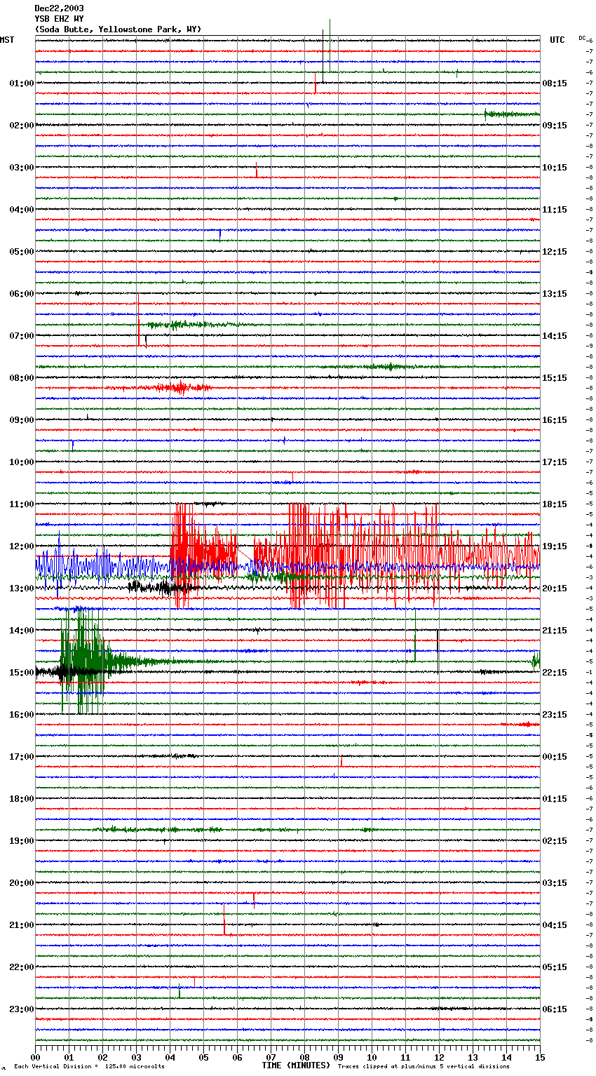This screenshot has width=596, height=1076.
Task: Click bottom axis minute tick label '10'
Action: 372,1057
